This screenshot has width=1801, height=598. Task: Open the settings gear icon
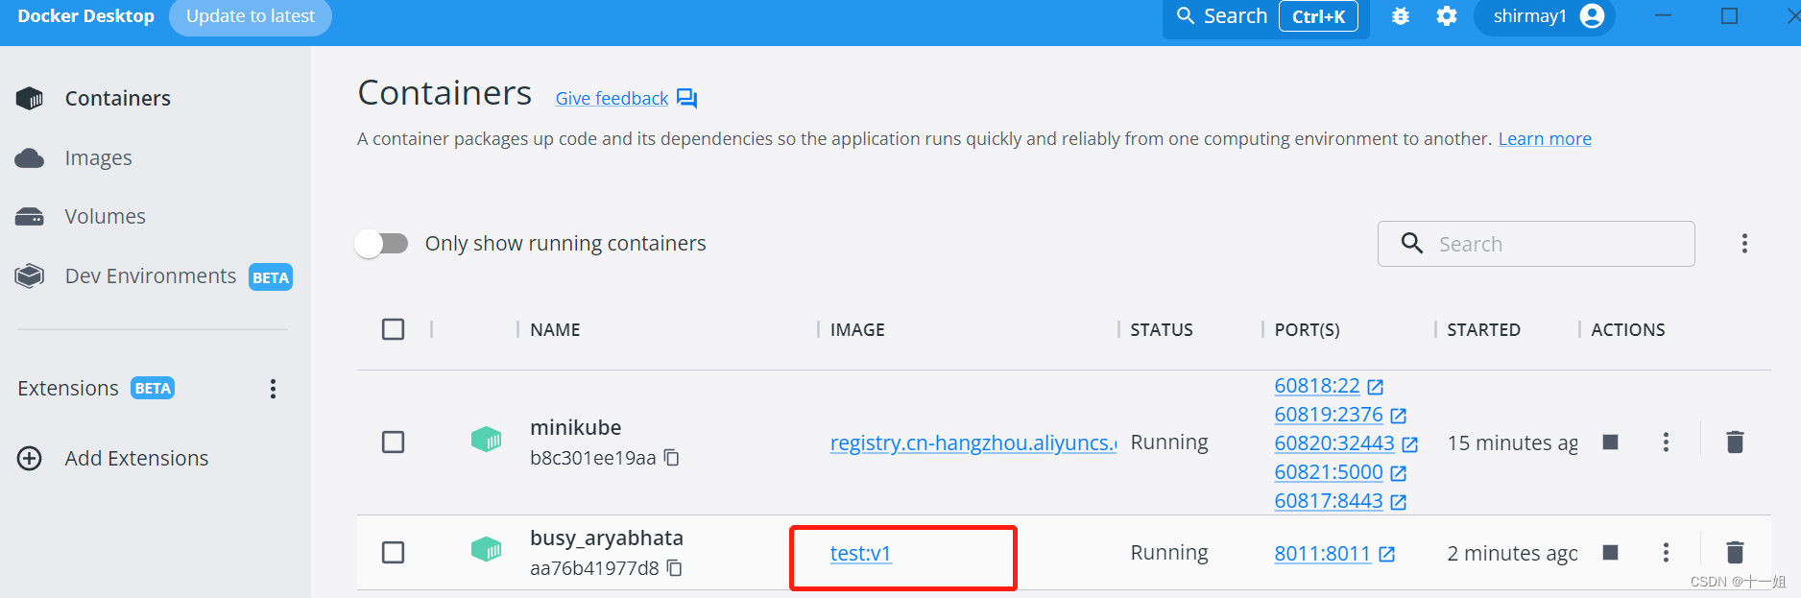(1447, 16)
